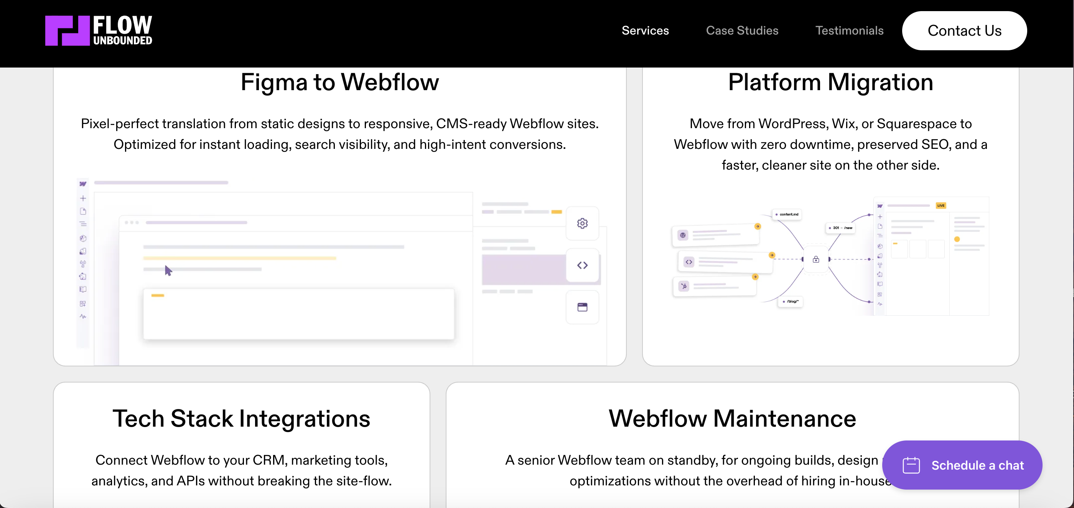The width and height of the screenshot is (1074, 508).
Task: Click the text "analytics, and APIs without breaking the site-flow."
Action: pos(241,481)
